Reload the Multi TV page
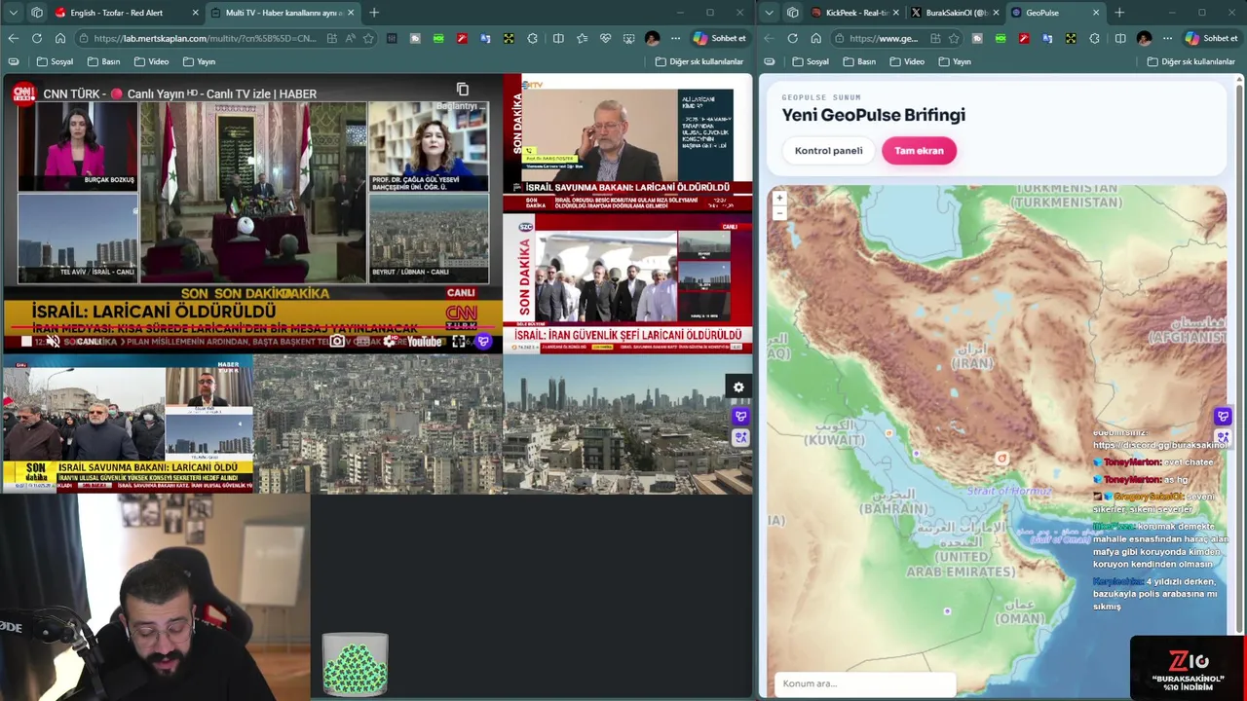Image resolution: width=1247 pixels, height=701 pixels. click(x=36, y=38)
